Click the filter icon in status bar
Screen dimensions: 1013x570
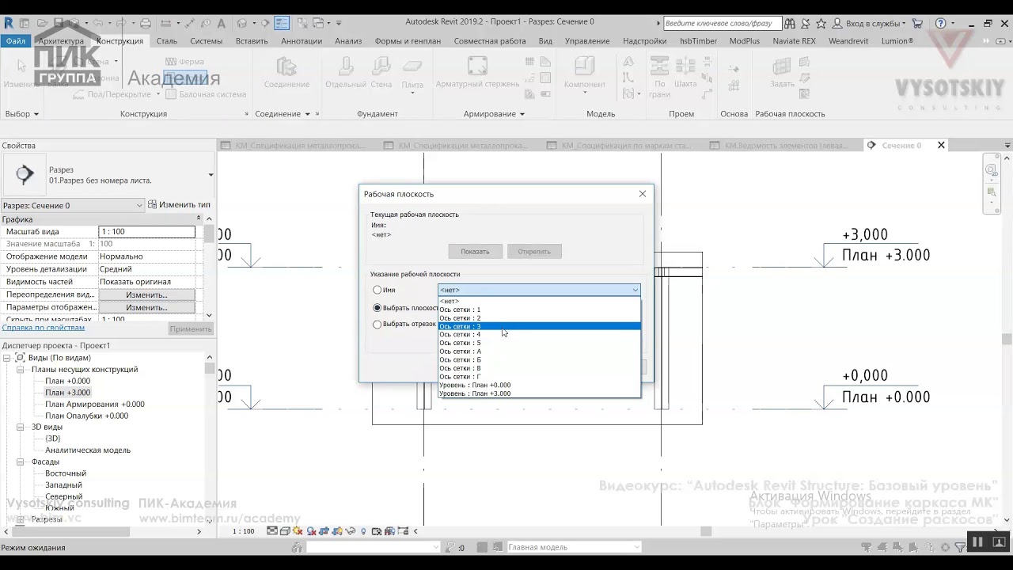(960, 547)
